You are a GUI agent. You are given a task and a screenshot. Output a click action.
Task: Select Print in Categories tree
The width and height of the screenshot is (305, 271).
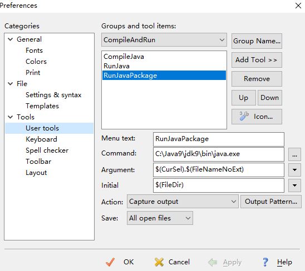tap(33, 73)
